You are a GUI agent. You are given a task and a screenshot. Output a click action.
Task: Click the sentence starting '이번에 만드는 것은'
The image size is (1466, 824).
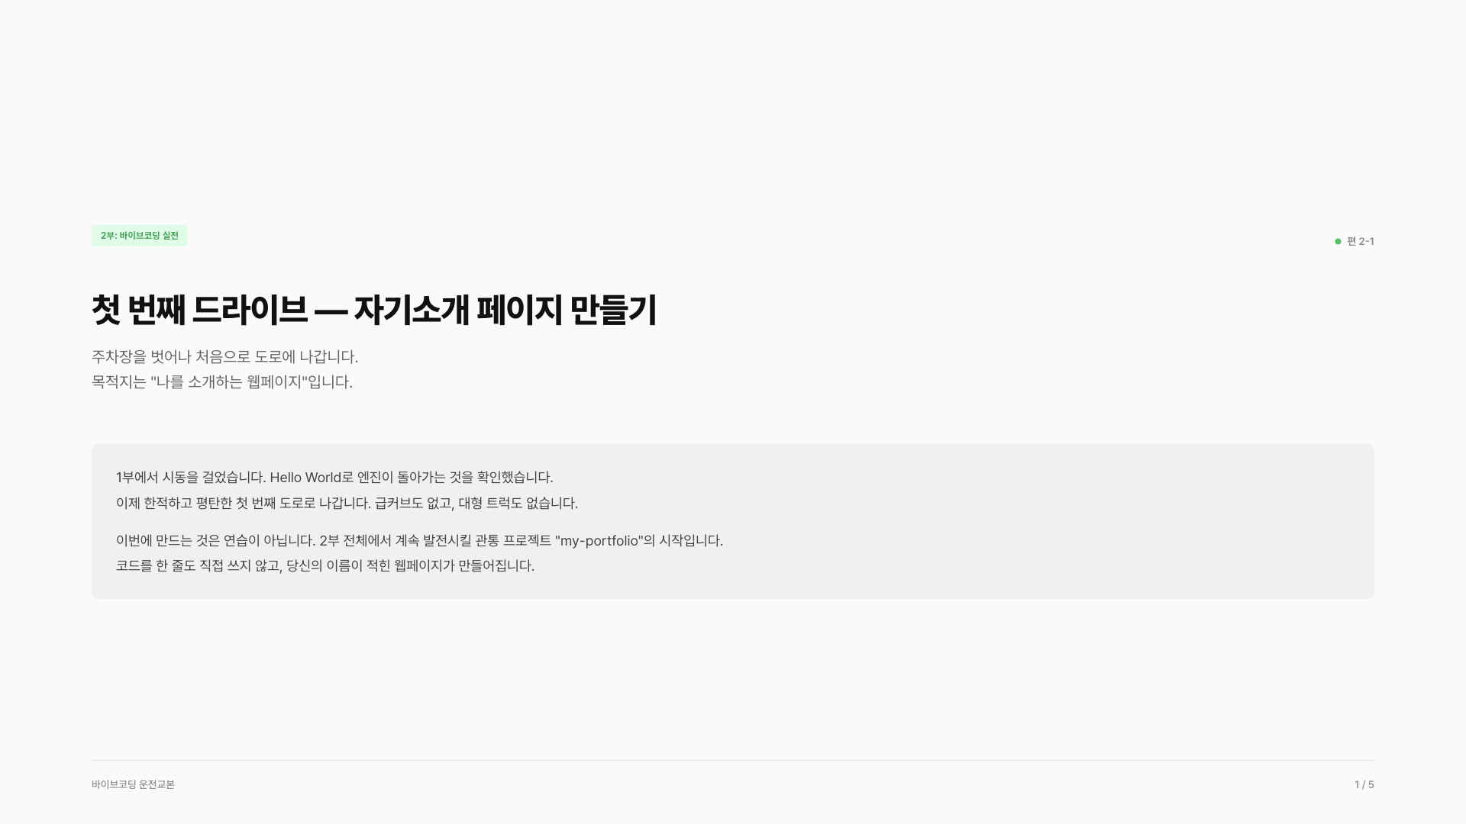pos(419,540)
